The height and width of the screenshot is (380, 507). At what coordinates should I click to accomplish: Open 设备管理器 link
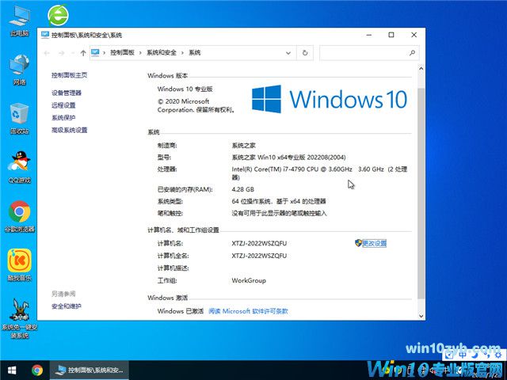[67, 93]
